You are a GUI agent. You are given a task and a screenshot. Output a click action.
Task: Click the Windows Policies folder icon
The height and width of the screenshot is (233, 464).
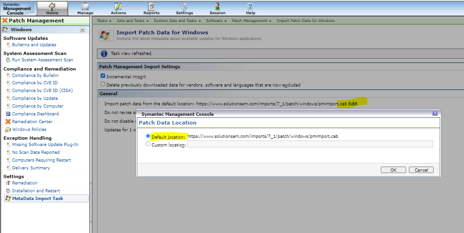8,130
